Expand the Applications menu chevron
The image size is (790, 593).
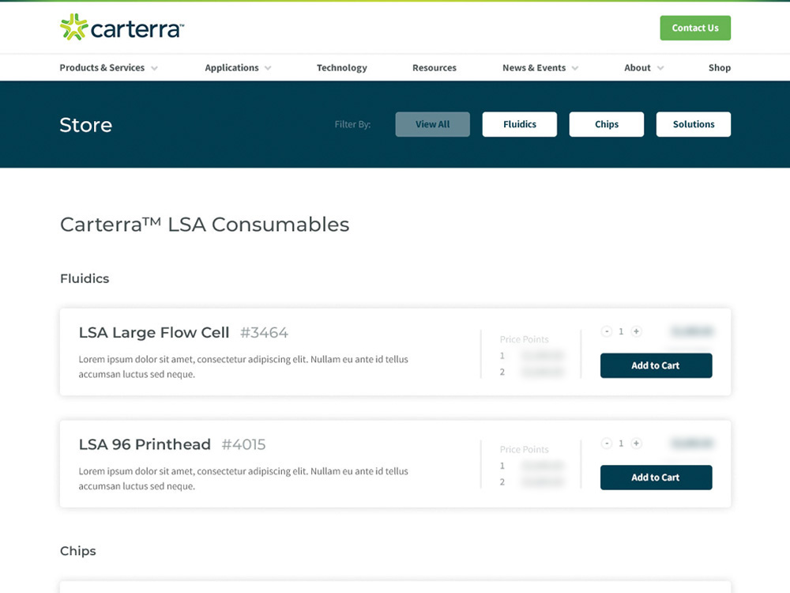(x=268, y=68)
